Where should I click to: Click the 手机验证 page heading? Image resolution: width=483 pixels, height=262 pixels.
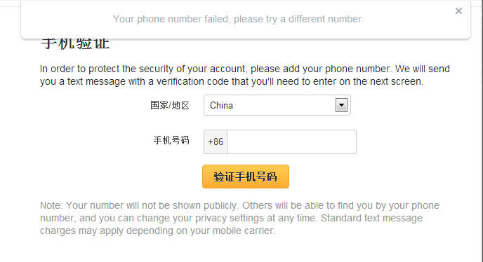(x=75, y=43)
